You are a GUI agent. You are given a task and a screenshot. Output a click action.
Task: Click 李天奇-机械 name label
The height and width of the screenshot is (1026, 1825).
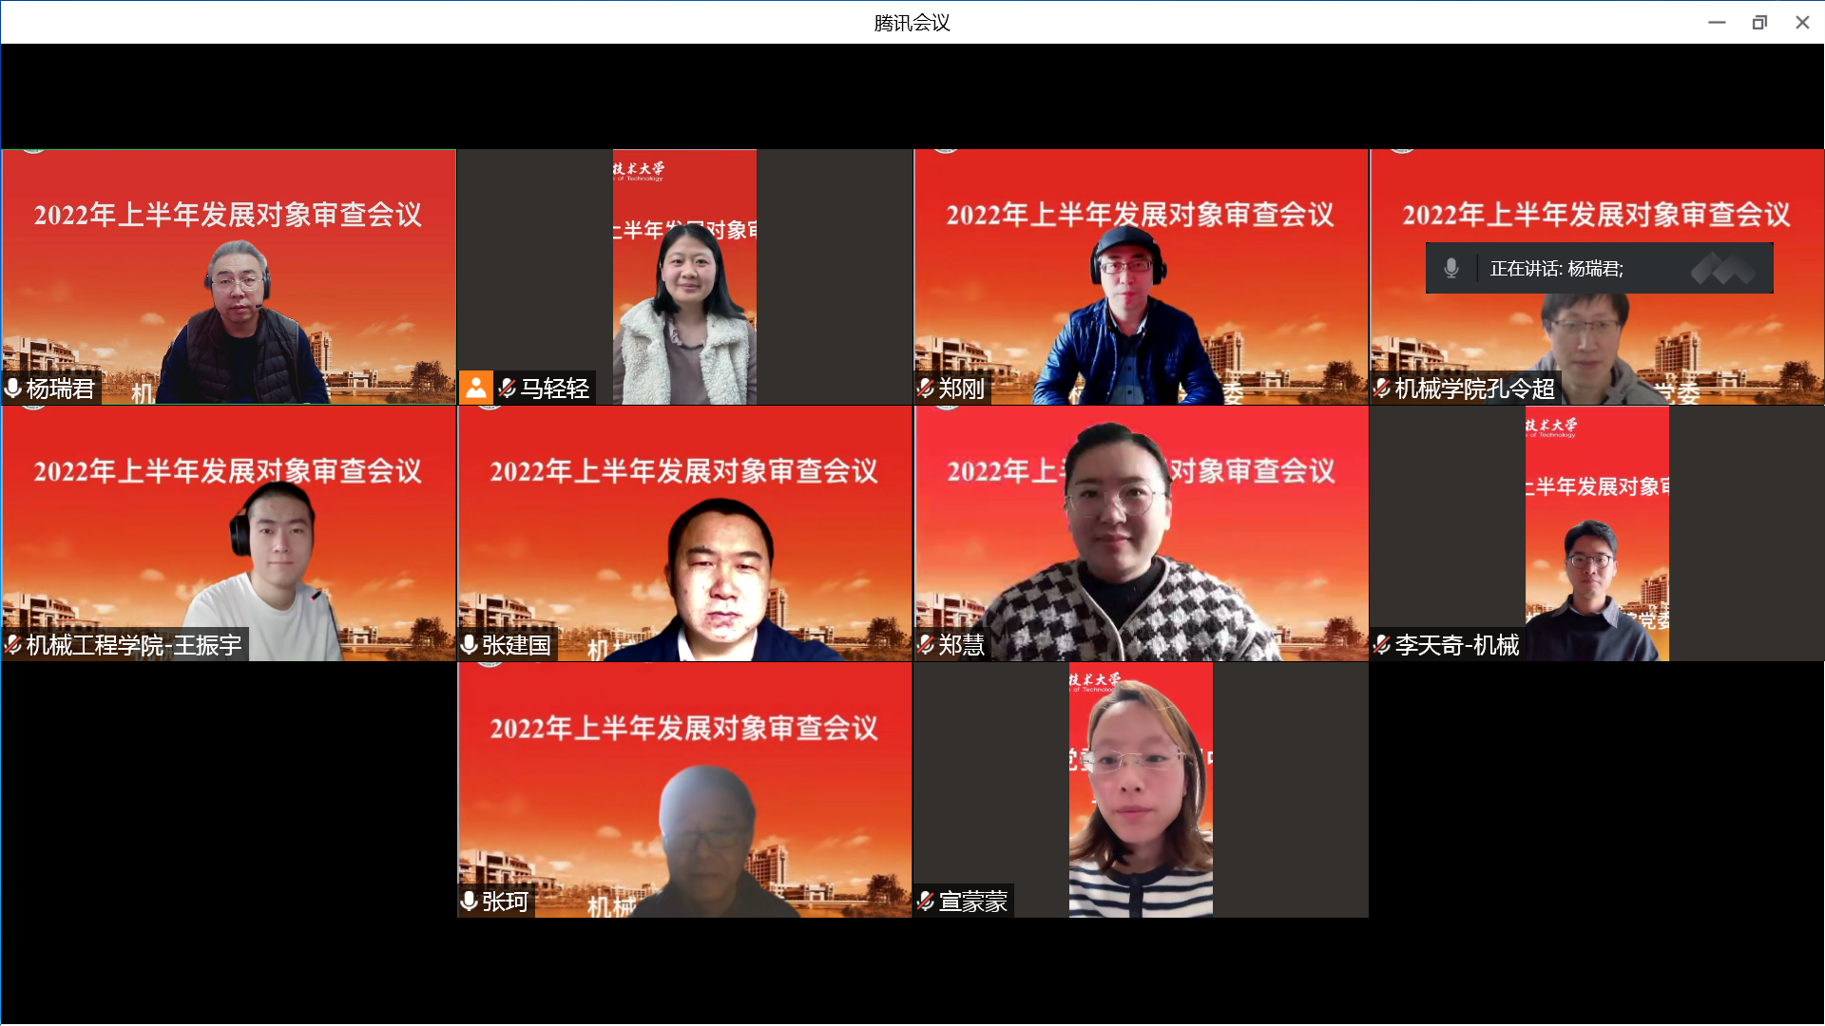1456,645
